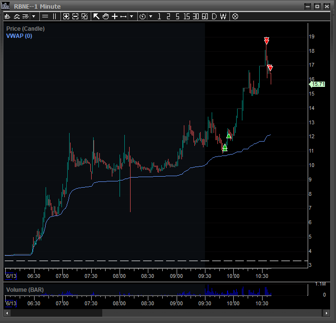
Task: Open the chart type bar-chart icon
Action: (7, 16)
